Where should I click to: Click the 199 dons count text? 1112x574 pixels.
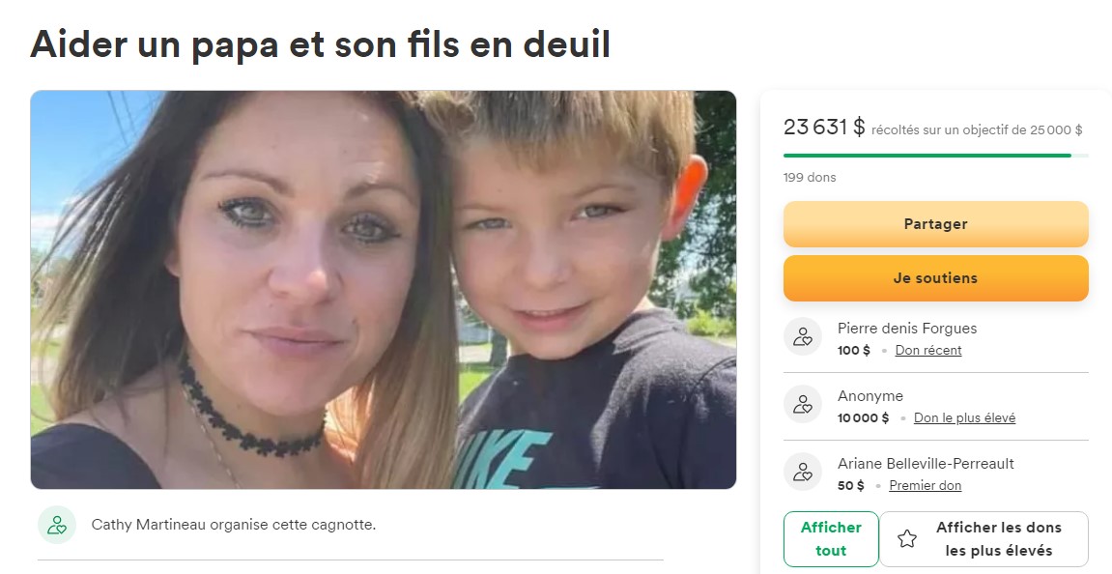[x=810, y=178]
